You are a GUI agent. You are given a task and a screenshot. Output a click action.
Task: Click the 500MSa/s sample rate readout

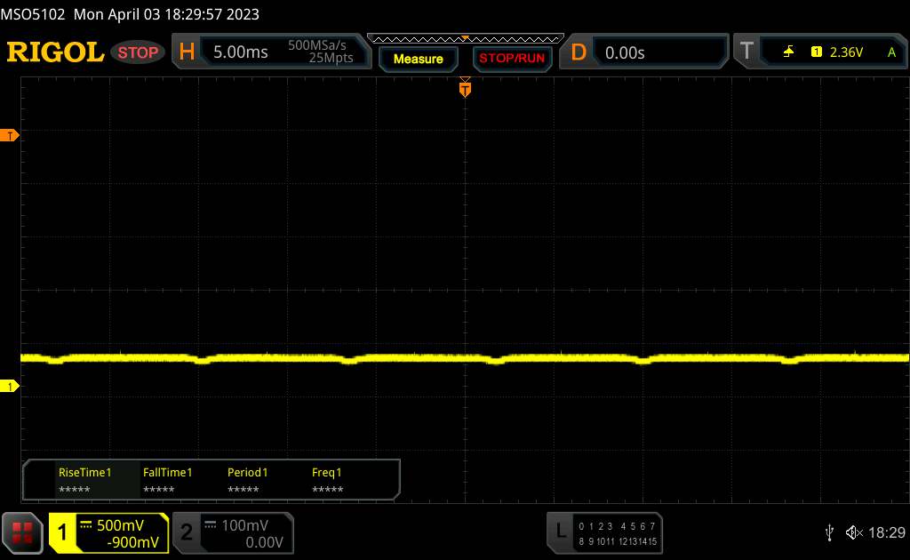pyautogui.click(x=317, y=45)
